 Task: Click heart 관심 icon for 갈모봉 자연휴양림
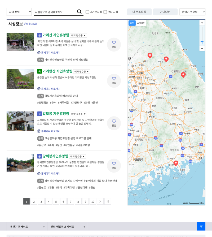(x=114, y=123)
